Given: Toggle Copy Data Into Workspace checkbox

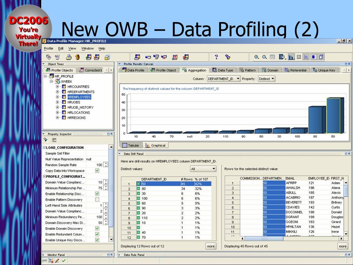Looking at the screenshot, I should click(97, 170).
